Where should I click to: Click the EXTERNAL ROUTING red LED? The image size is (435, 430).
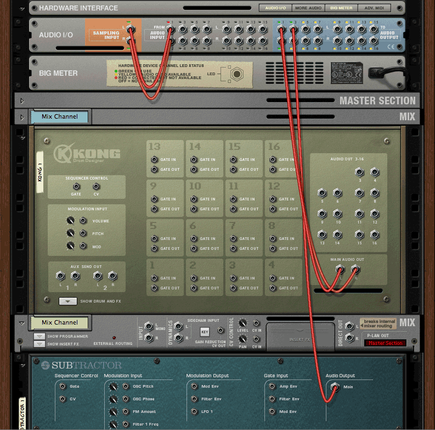tap(114, 338)
